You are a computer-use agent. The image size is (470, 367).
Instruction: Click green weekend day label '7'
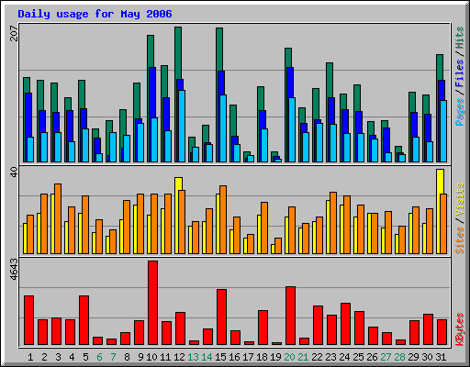point(113,357)
